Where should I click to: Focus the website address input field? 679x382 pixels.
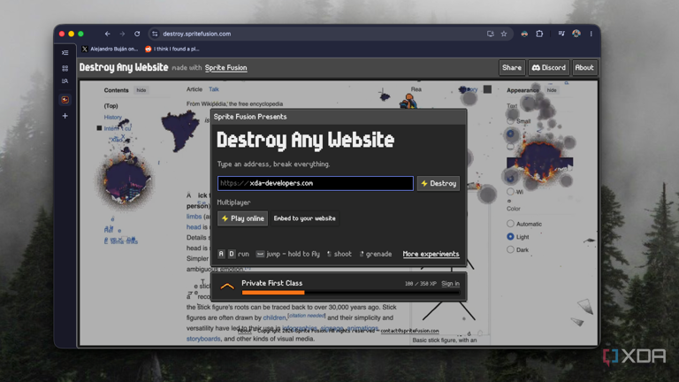click(316, 183)
